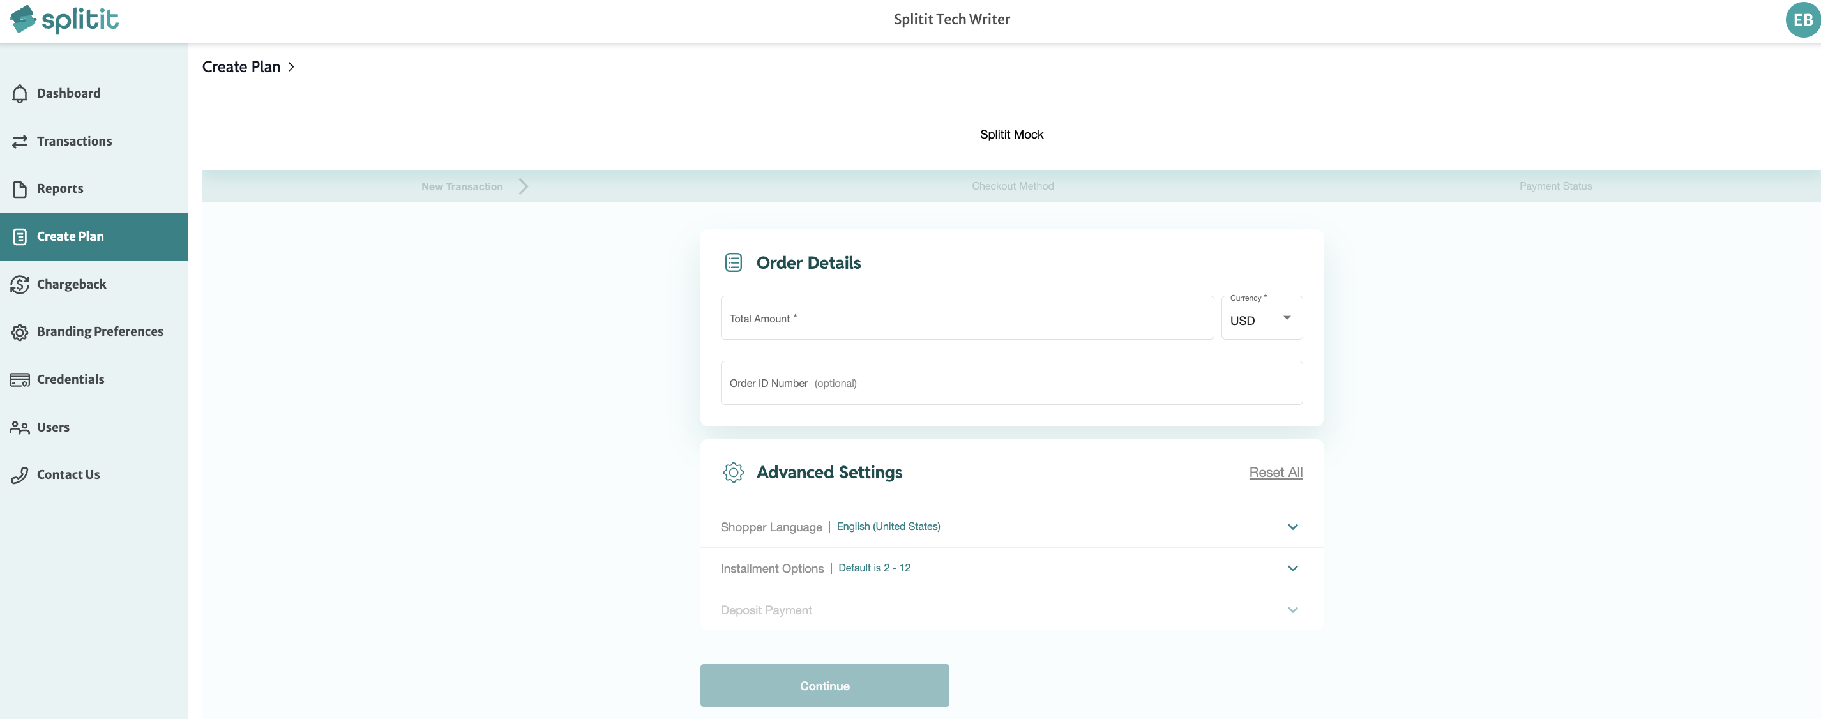Click the Continue button
The image size is (1821, 719).
[x=824, y=685]
